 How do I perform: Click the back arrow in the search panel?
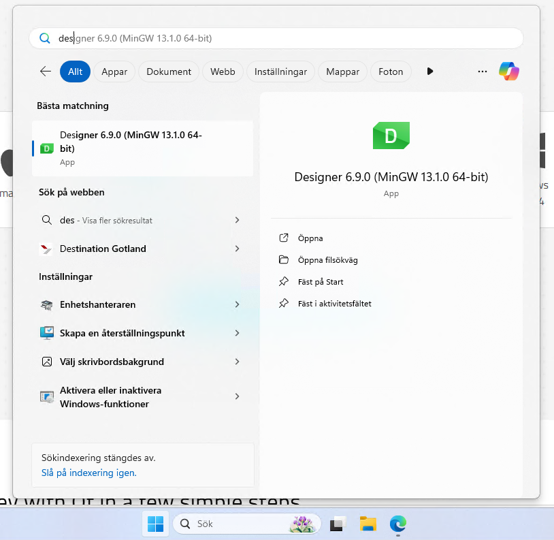pyautogui.click(x=46, y=72)
